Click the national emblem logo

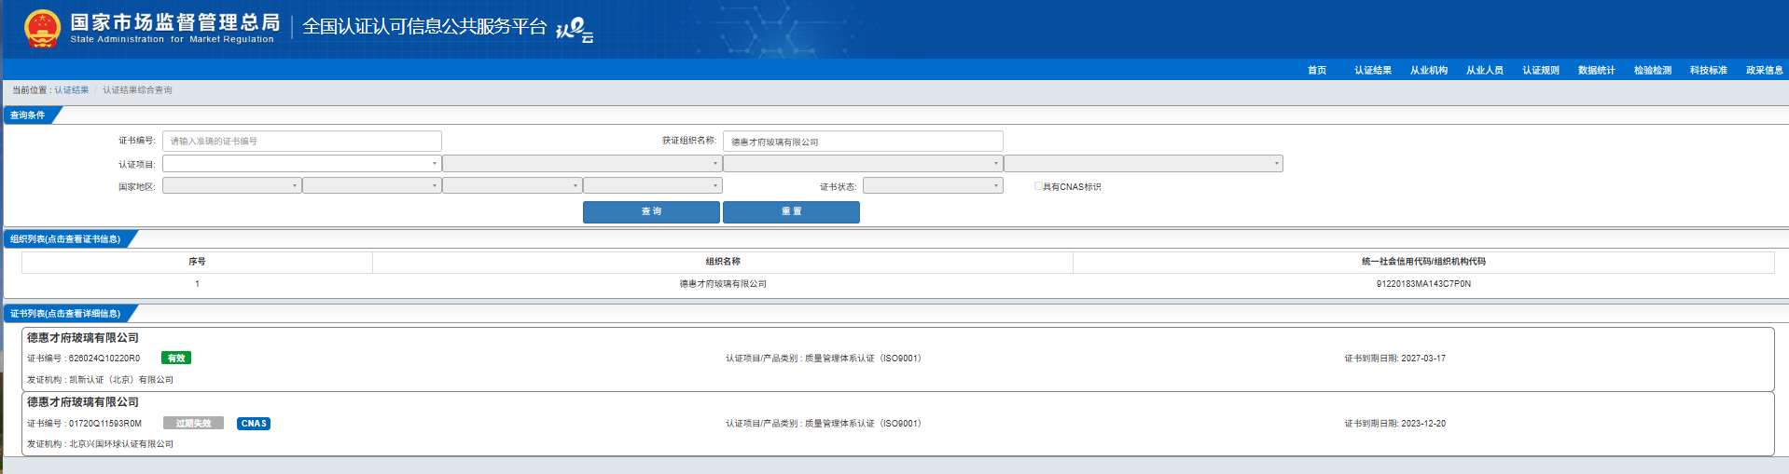42,28
